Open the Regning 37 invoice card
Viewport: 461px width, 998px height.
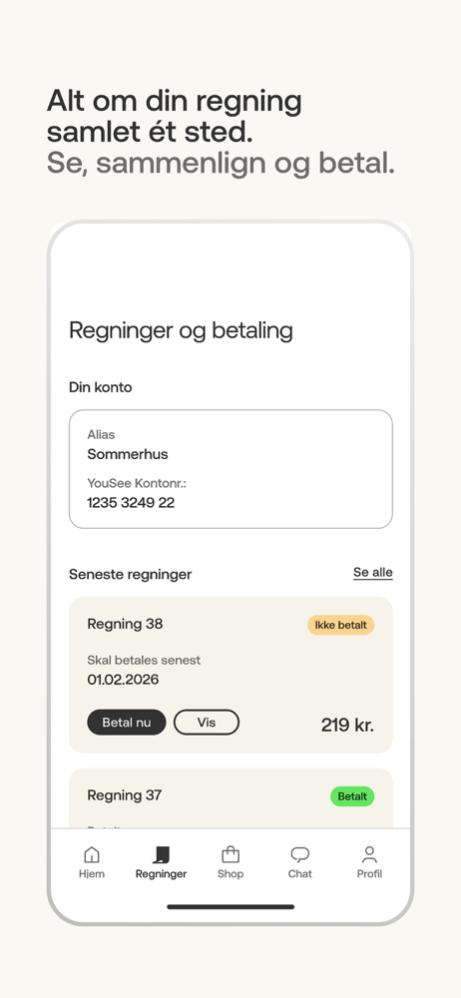[x=230, y=798]
